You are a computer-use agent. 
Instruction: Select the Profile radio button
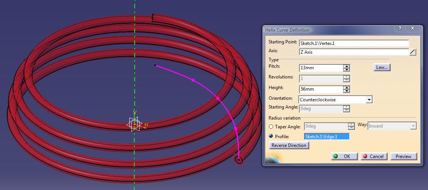point(271,136)
